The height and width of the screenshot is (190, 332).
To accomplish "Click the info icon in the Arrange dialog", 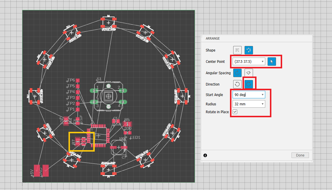I will tap(205, 155).
